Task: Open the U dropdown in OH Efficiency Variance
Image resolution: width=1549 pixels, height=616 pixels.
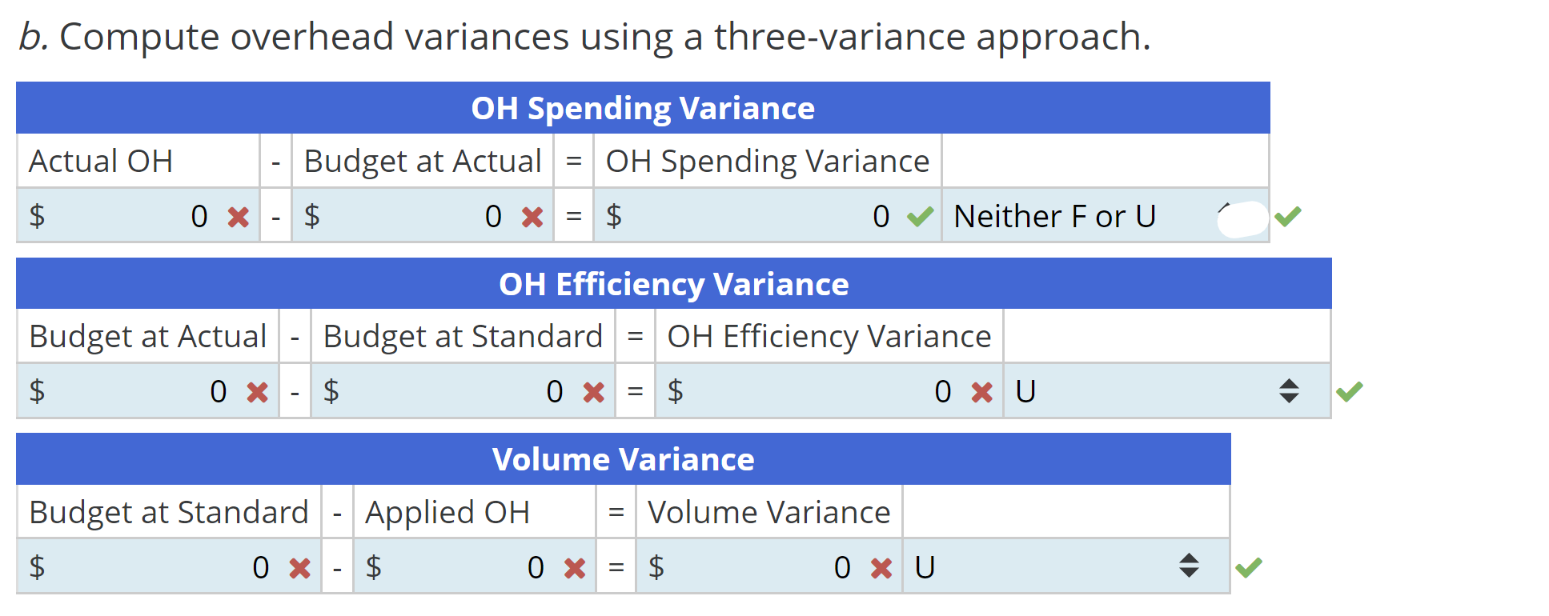Action: (1289, 392)
